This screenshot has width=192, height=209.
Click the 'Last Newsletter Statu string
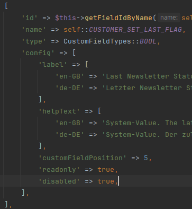pos(147,76)
